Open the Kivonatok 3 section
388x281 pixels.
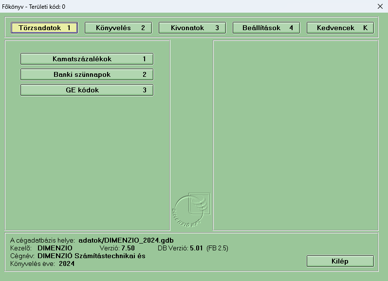click(192, 28)
